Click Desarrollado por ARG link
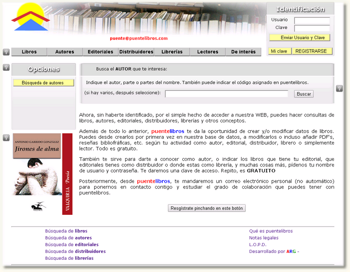Screen dimensions: 350x272 pos(274,251)
